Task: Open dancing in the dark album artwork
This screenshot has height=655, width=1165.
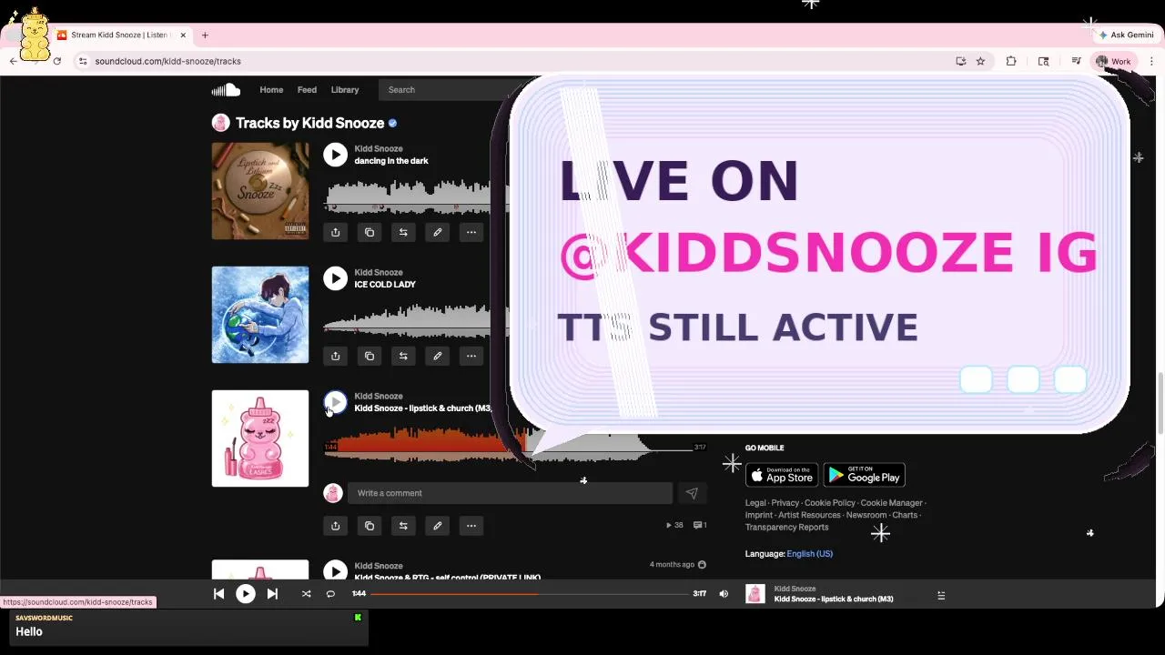Action: tap(260, 191)
